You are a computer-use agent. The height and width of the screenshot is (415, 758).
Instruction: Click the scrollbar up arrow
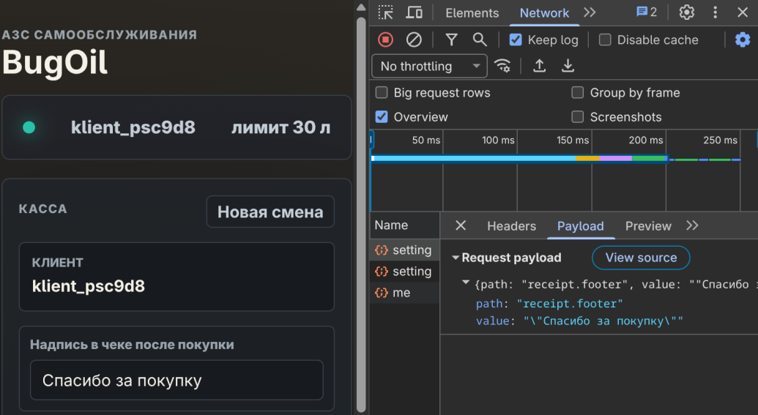tap(360, 7)
